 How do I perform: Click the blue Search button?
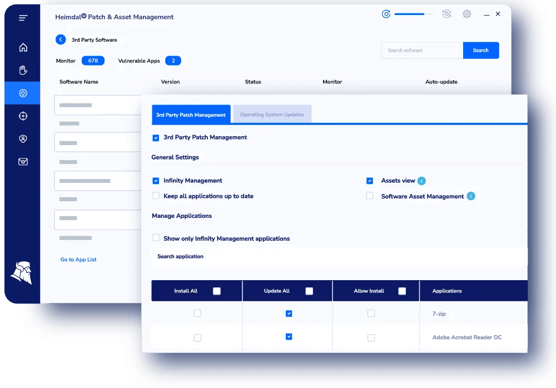pos(480,50)
